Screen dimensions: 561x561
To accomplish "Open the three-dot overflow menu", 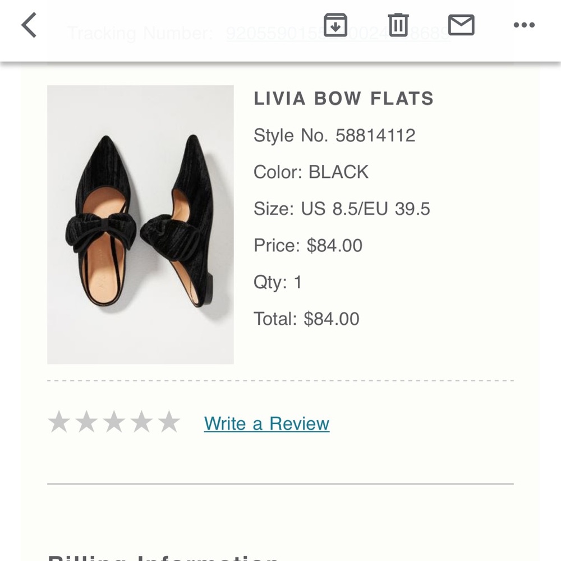I will [x=524, y=24].
